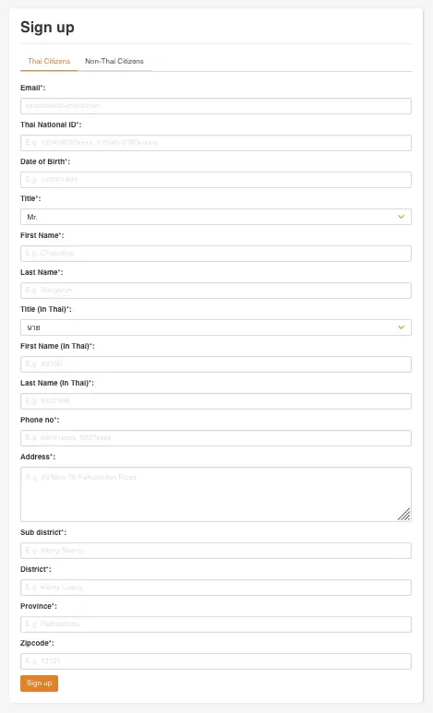Click the First Name text box
This screenshot has width=433, height=713.
click(216, 254)
